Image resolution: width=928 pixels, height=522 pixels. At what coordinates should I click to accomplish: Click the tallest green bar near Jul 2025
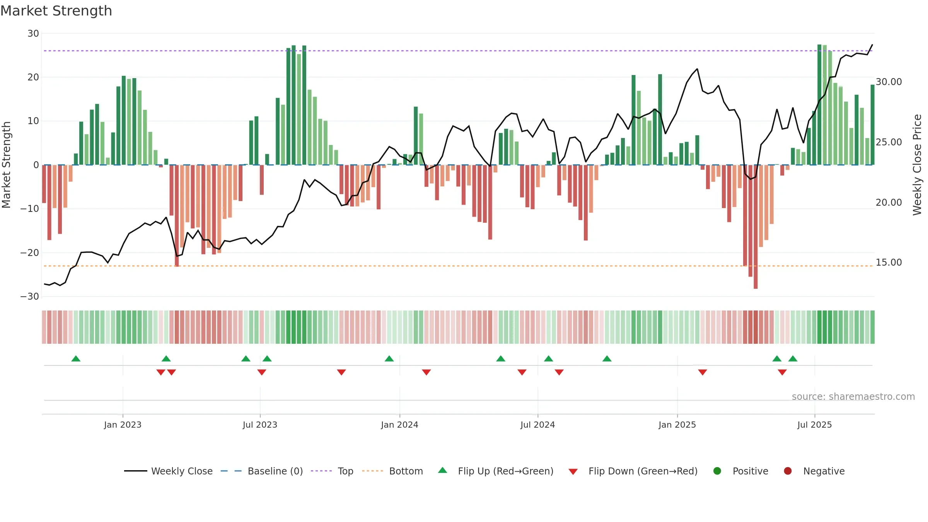819,105
